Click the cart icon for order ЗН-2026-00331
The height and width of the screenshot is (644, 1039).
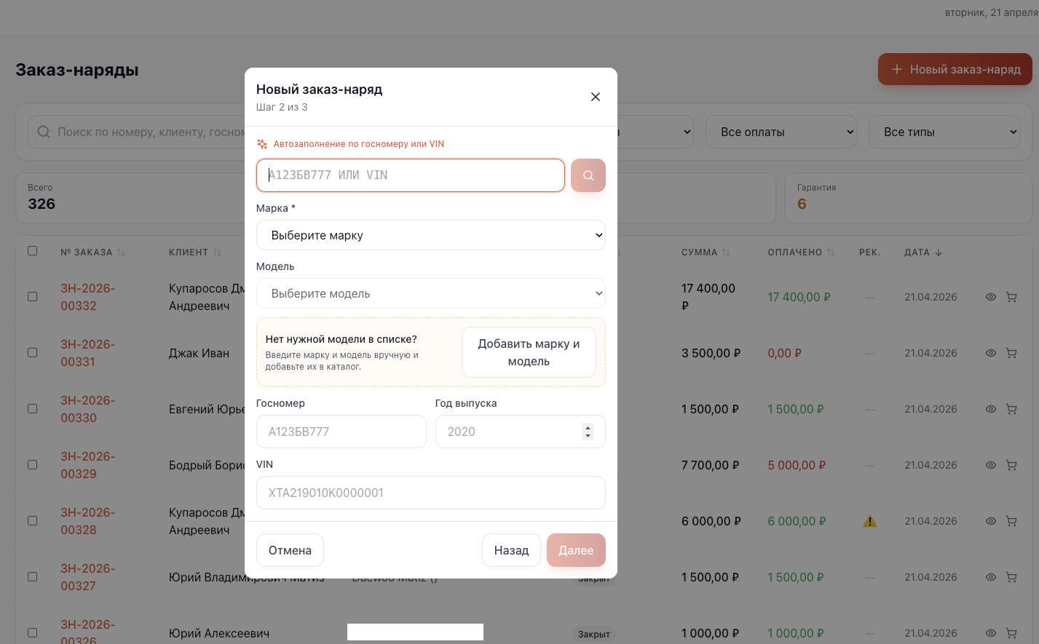1011,353
